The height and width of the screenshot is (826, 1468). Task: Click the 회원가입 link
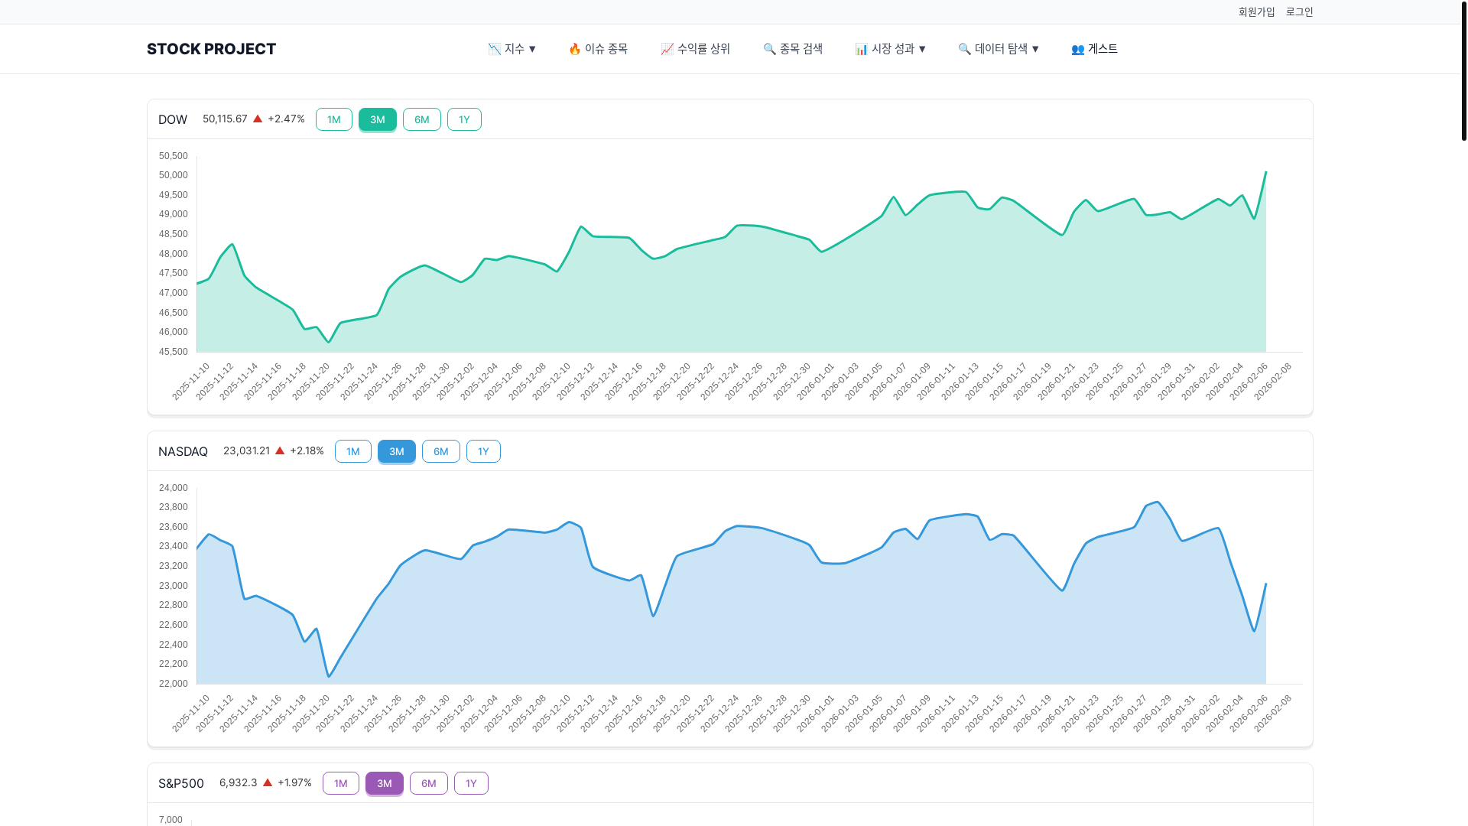1256,11
